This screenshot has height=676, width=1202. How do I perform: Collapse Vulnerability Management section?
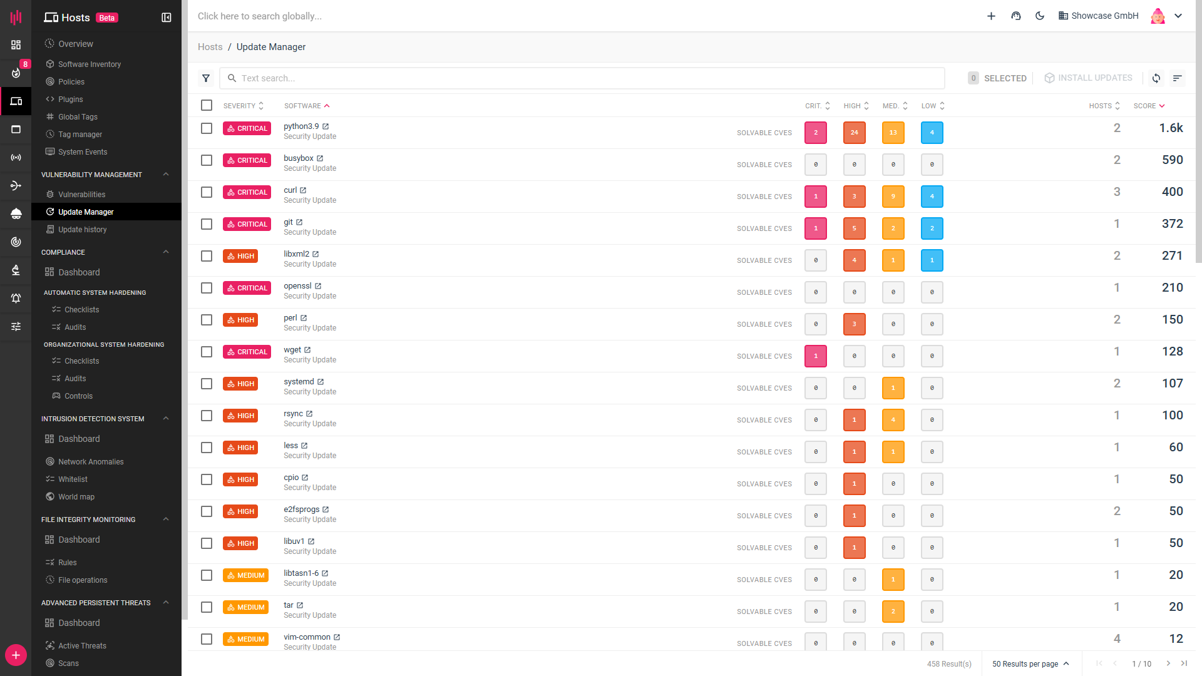(x=166, y=175)
